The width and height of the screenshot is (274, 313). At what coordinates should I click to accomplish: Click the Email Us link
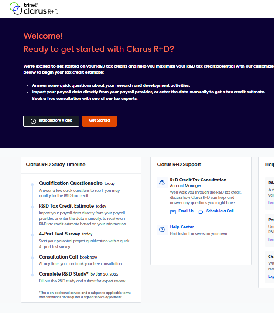point(186,211)
